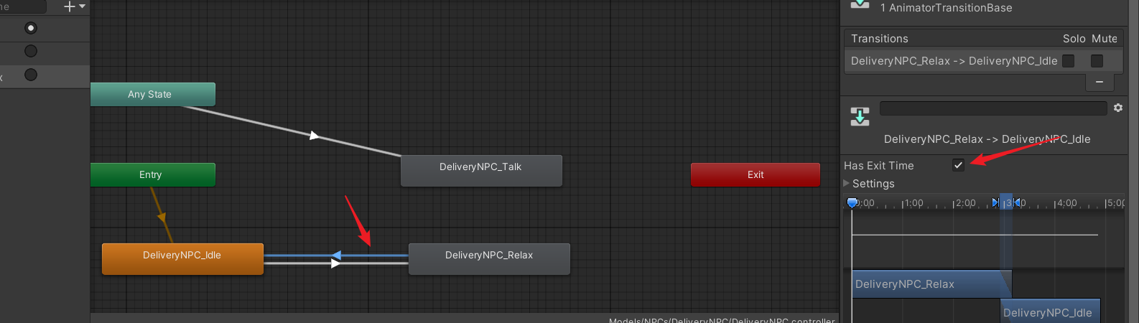Open the add parameter dropdown arrow

[82, 6]
